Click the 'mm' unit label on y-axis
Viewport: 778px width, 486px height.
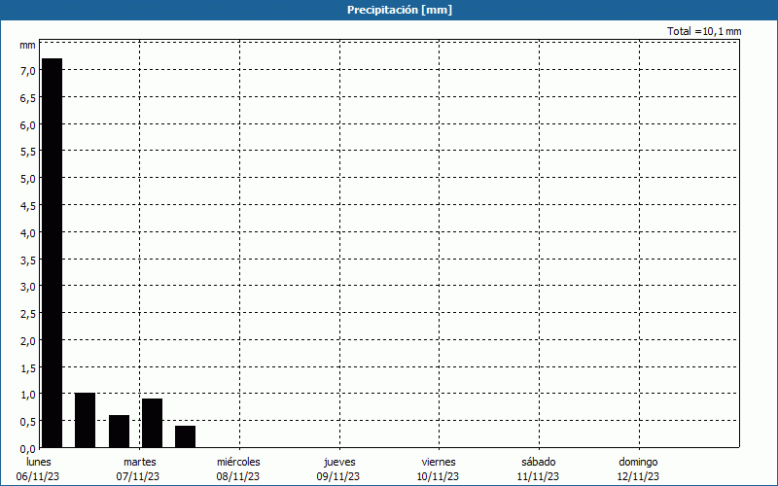click(27, 45)
